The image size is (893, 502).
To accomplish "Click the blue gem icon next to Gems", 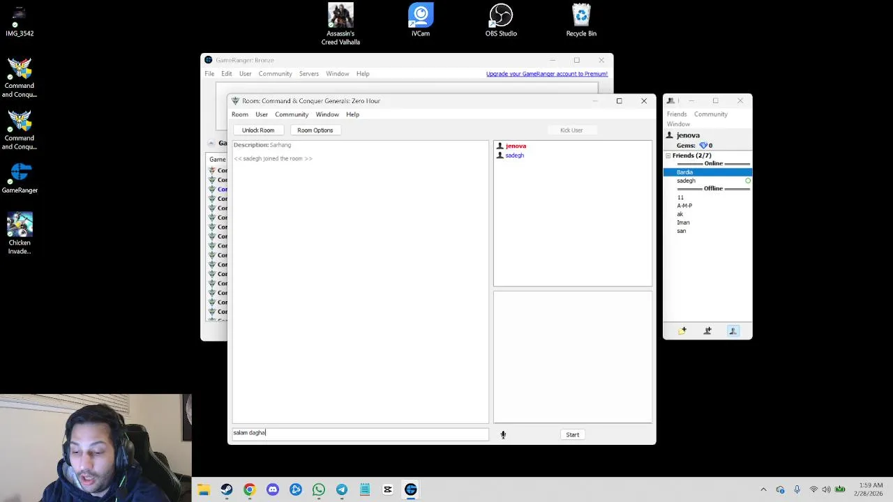I will coord(703,145).
